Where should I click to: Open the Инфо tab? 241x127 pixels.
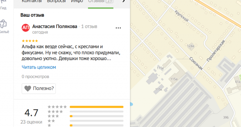pyautogui.click(x=77, y=1)
